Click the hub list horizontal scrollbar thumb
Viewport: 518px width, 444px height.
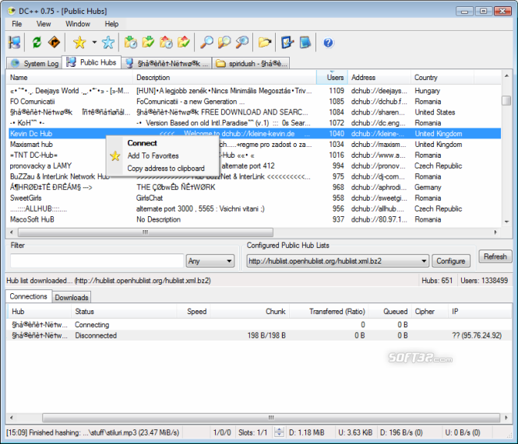pos(146,232)
